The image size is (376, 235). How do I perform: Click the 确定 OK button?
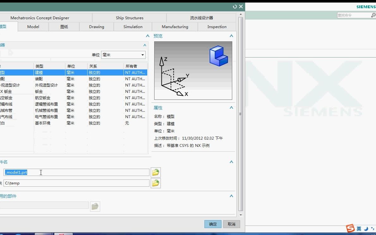click(x=213, y=224)
